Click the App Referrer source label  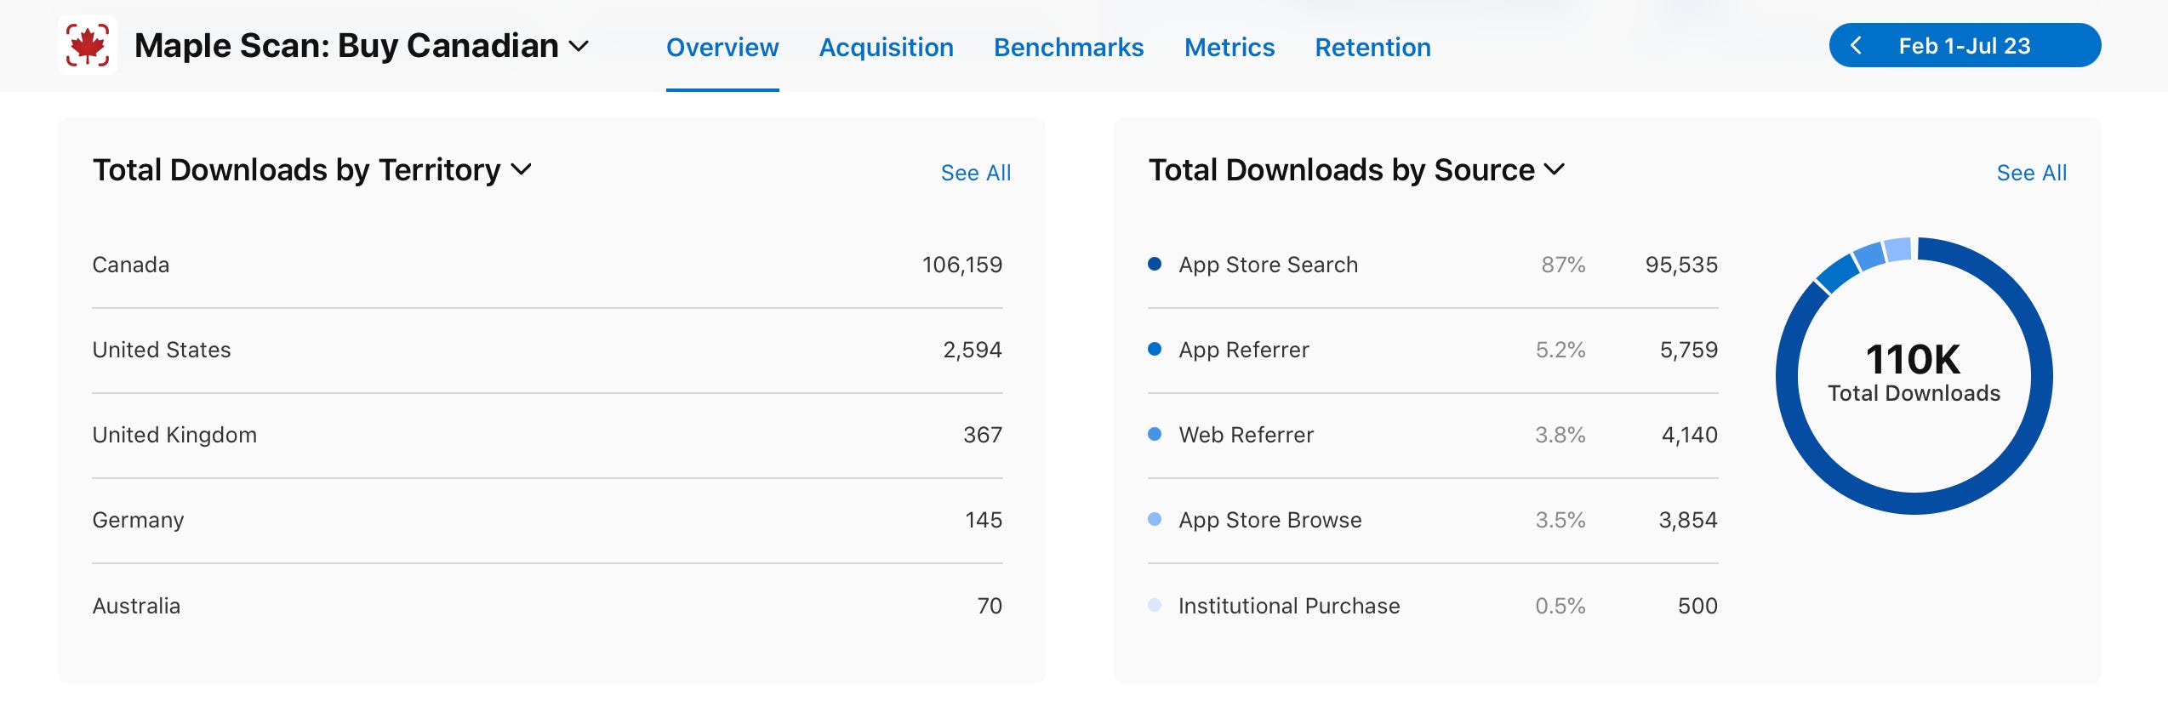coord(1243,350)
